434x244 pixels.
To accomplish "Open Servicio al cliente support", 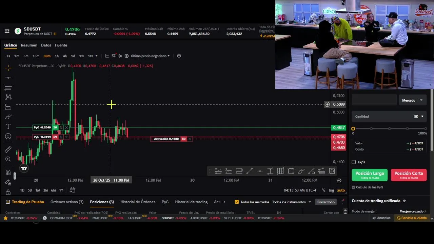I will coord(412,218).
